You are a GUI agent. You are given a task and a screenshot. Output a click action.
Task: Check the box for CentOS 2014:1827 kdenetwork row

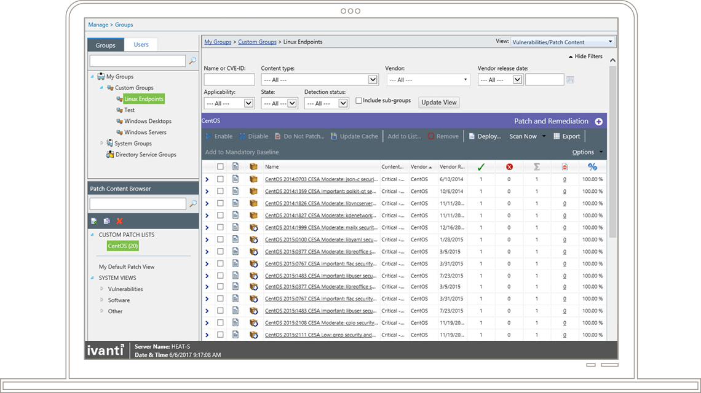point(220,216)
